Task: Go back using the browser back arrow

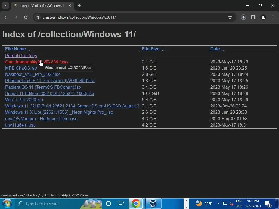Action: tap(6, 17)
